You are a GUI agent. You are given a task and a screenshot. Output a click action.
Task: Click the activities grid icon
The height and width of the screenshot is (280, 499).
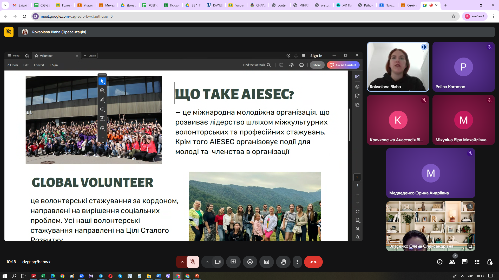click(x=477, y=262)
